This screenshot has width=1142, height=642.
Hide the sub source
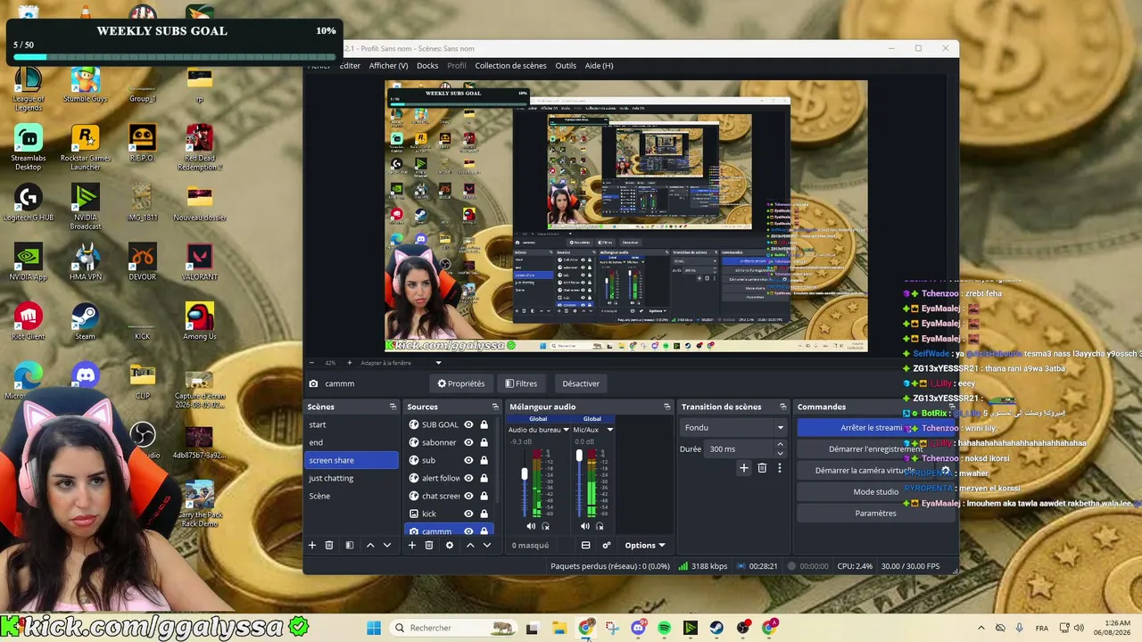tap(468, 460)
